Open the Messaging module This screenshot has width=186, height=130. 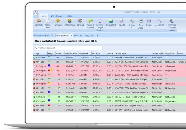159,22
